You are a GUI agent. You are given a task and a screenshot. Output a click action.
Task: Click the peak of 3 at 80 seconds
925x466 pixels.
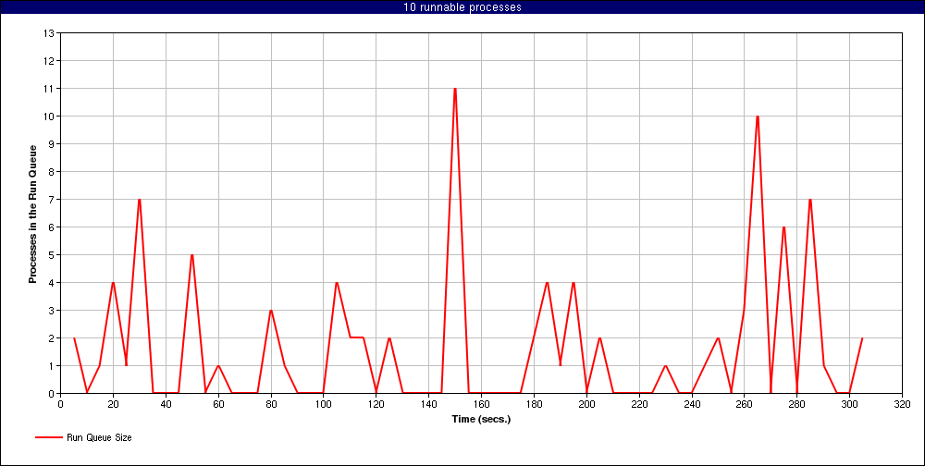pyautogui.click(x=271, y=311)
